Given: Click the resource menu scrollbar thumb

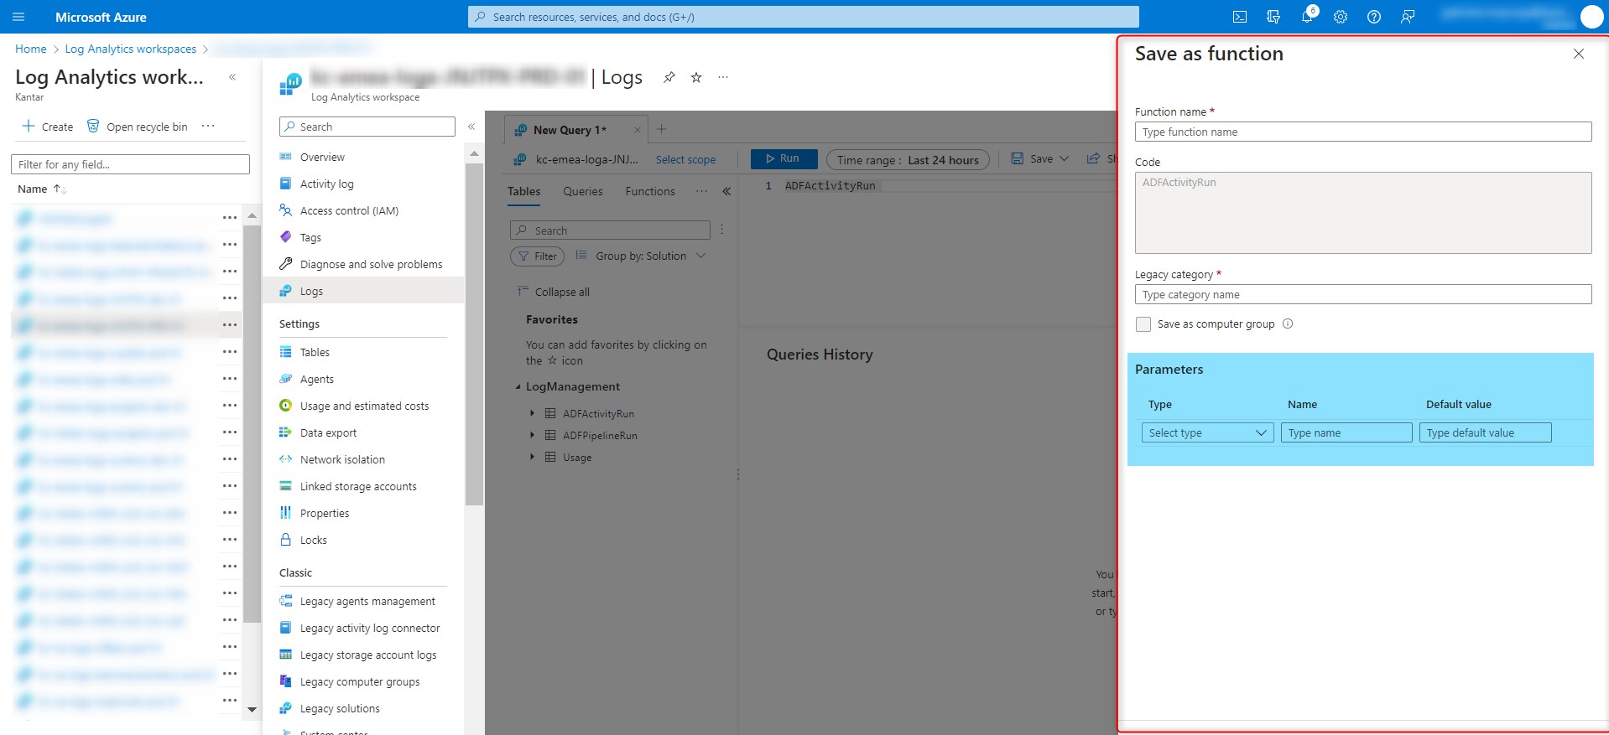Looking at the screenshot, I should coord(474,334).
